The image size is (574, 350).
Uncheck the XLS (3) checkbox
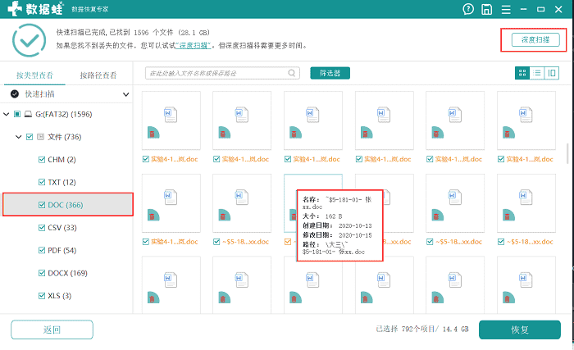(x=42, y=296)
